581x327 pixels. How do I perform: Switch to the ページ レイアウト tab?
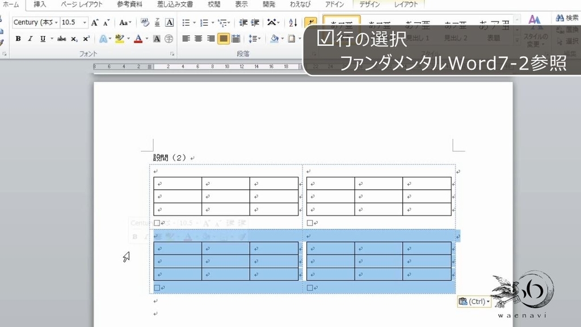pyautogui.click(x=82, y=5)
